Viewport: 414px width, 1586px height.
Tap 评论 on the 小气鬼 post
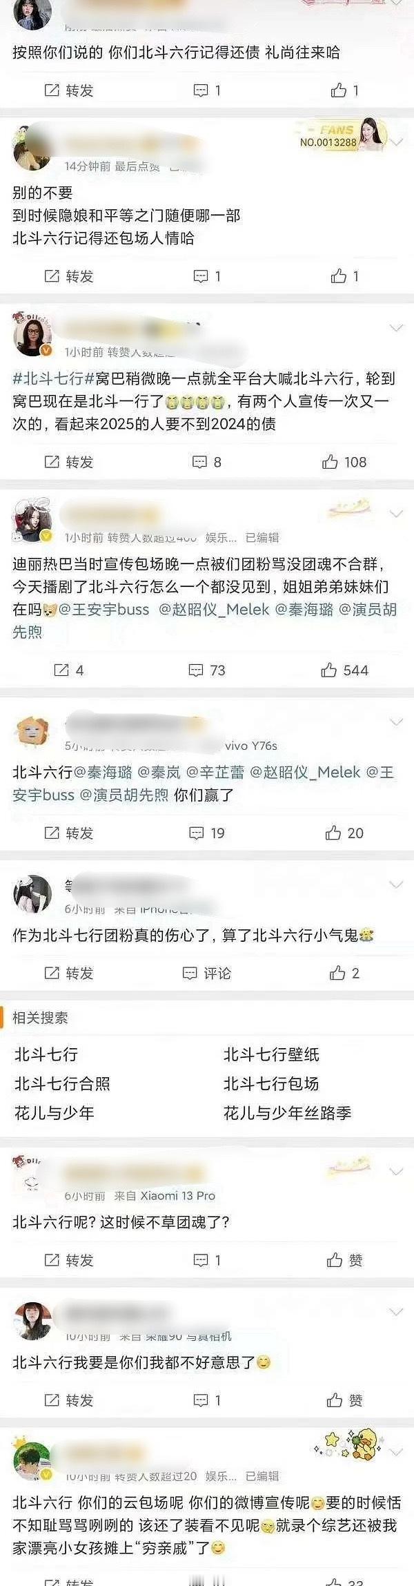click(206, 974)
